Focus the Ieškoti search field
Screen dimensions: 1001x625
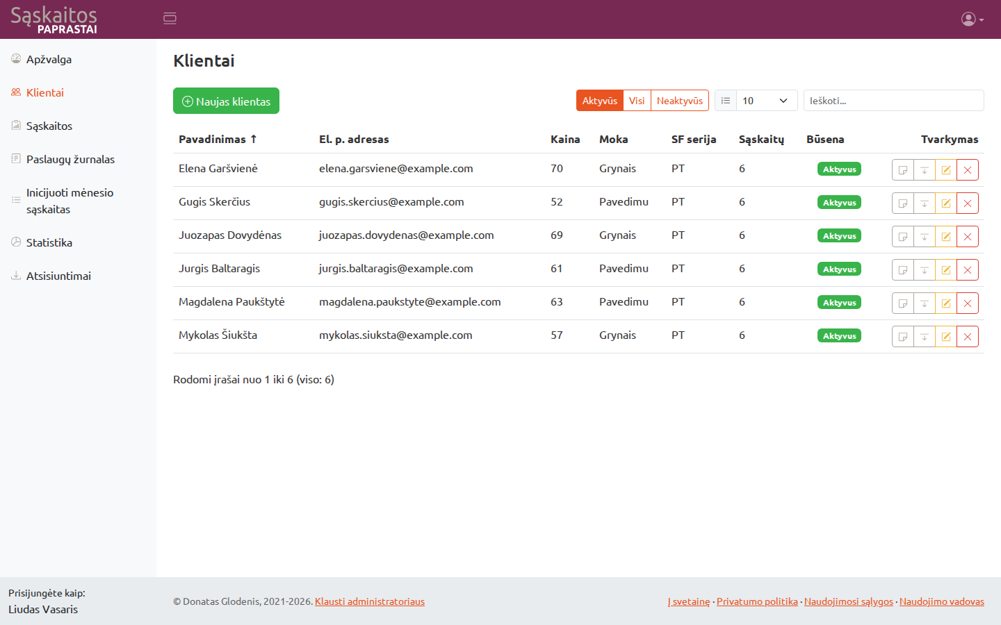(x=894, y=101)
